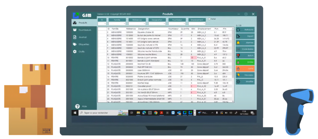Open the Journal section in sidebar
318x139 pixels.
pyautogui.click(x=82, y=37)
